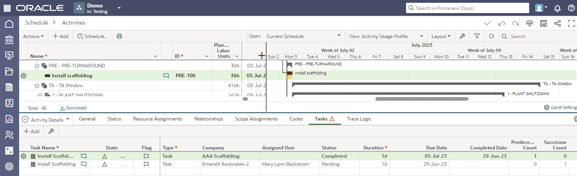The height and width of the screenshot is (176, 577).
Task: Switch to the Relationships tab
Action: click(x=208, y=119)
